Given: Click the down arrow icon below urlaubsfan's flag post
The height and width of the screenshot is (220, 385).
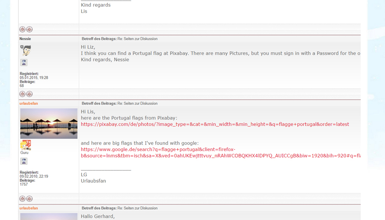Looking at the screenshot, I should (30, 199).
